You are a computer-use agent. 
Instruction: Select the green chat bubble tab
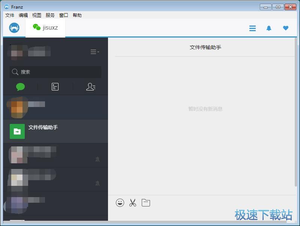tap(20, 87)
